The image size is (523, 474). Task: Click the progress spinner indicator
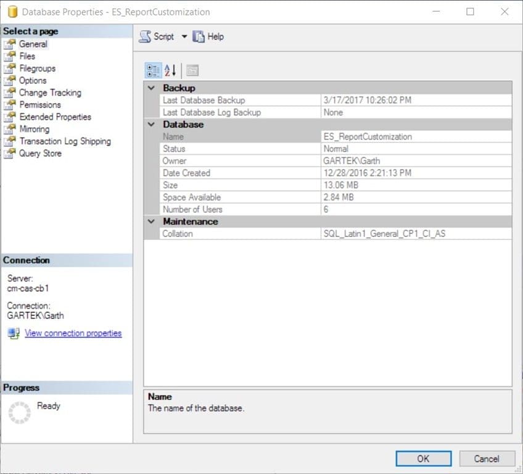20,413
